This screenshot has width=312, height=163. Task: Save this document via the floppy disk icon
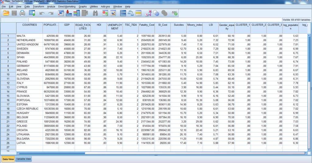click(14, 13)
